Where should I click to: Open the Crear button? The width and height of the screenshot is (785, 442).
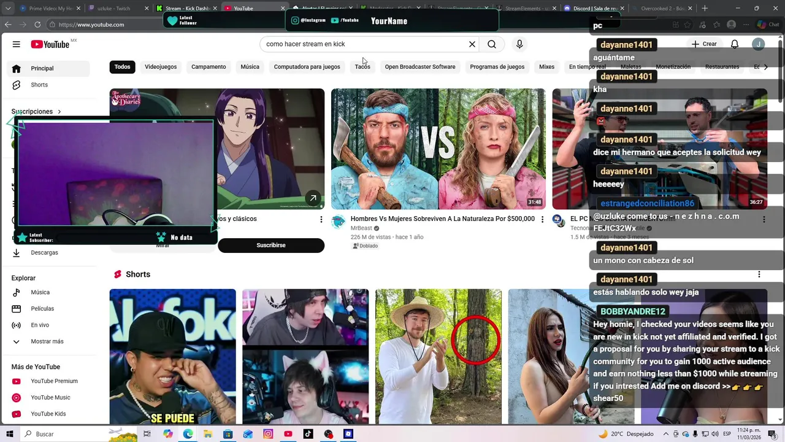pos(704,44)
